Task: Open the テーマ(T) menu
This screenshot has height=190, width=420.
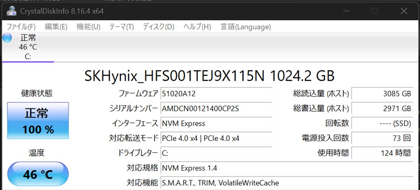Action: click(121, 27)
